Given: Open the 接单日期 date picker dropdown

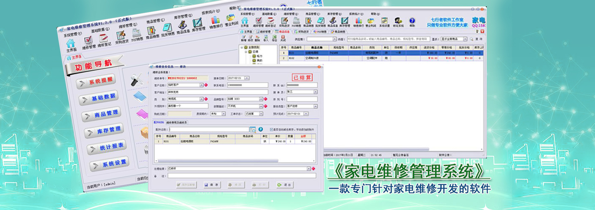Looking at the screenshot, I should [x=247, y=78].
